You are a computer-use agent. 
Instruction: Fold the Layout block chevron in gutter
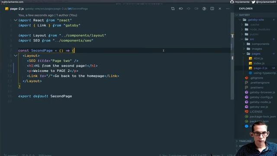(16, 55)
